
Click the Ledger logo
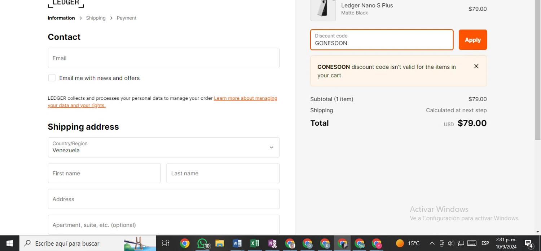click(x=66, y=3)
